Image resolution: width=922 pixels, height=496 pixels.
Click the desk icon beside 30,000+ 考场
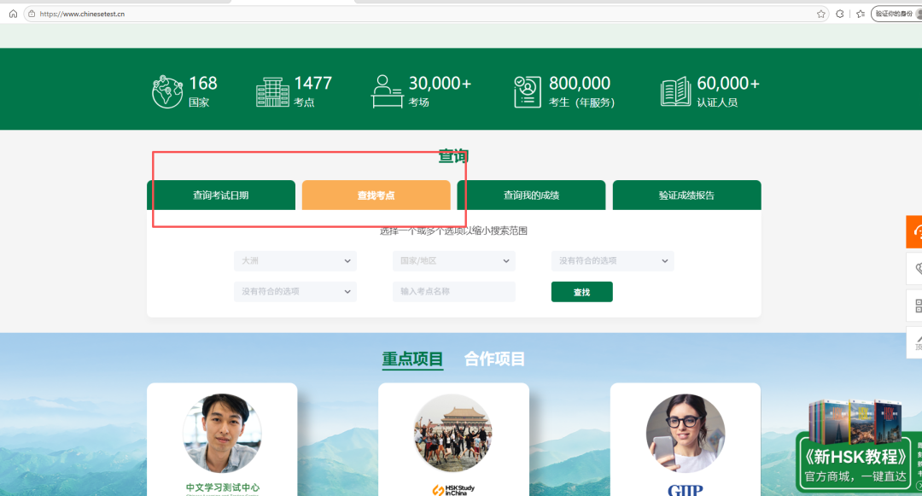coord(387,91)
